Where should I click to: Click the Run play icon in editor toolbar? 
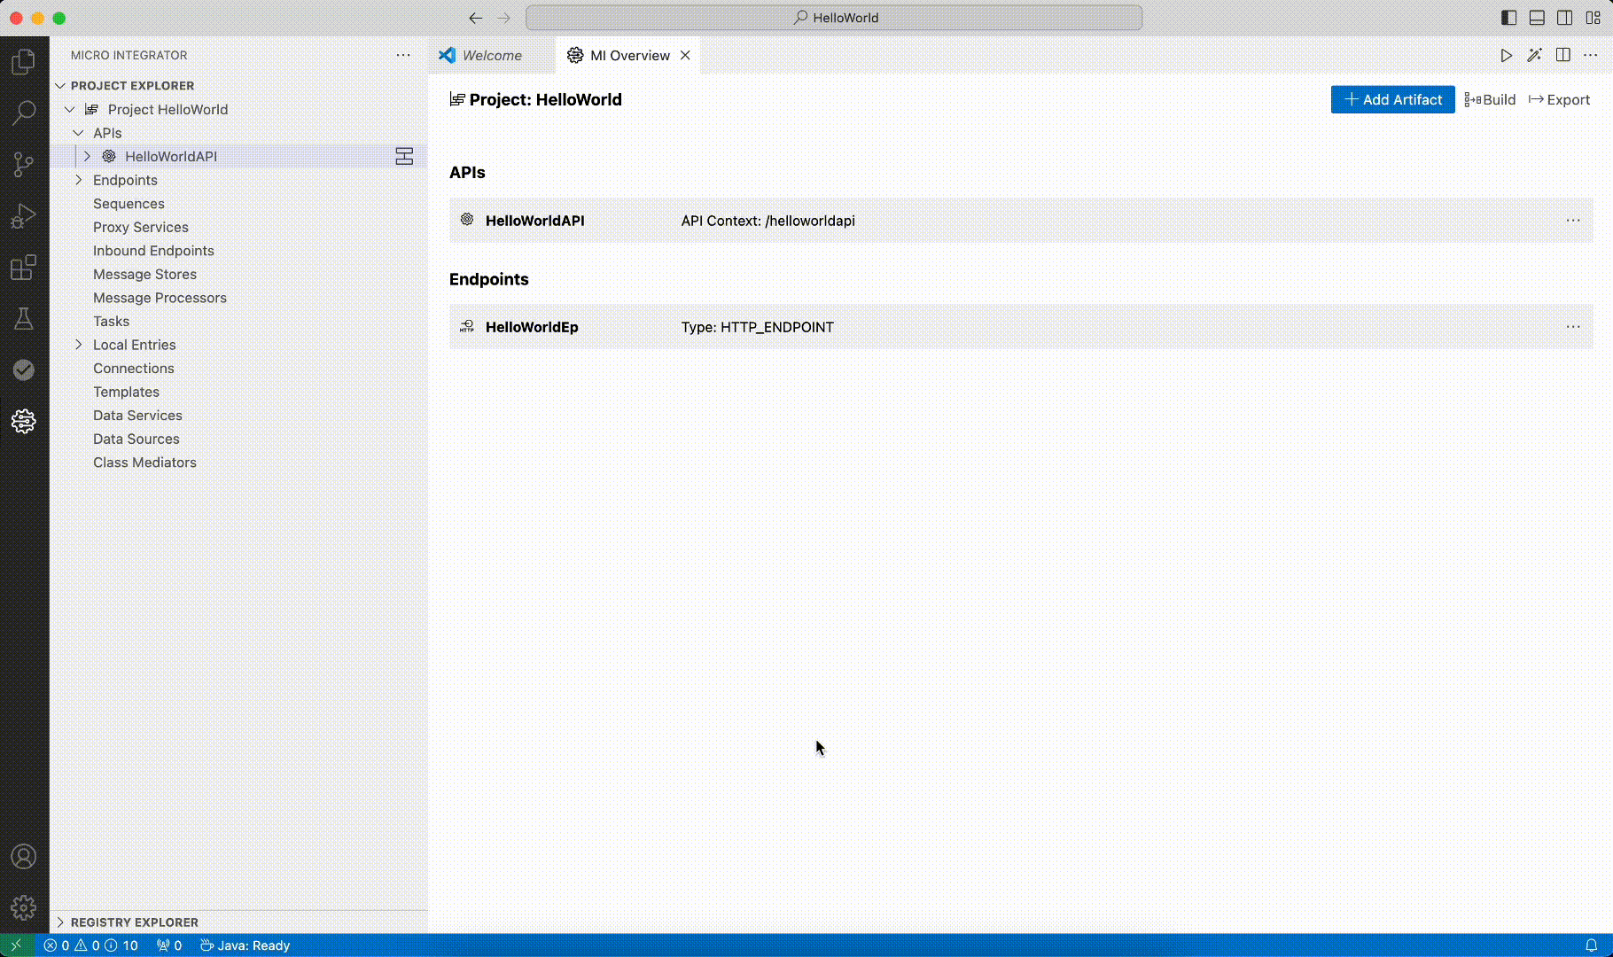(1506, 55)
